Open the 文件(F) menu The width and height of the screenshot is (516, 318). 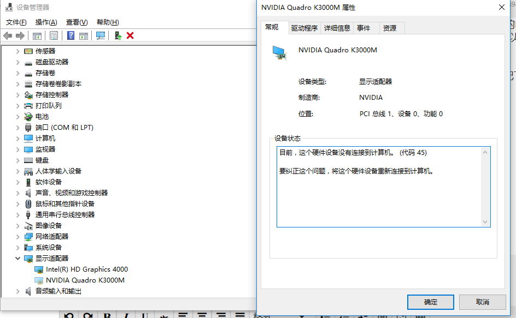click(16, 22)
